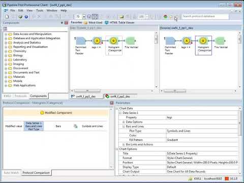Image resolution: width=244 pixels, height=183 pixels.
Task: Open the Most Used favorites icon
Action: (86, 22)
